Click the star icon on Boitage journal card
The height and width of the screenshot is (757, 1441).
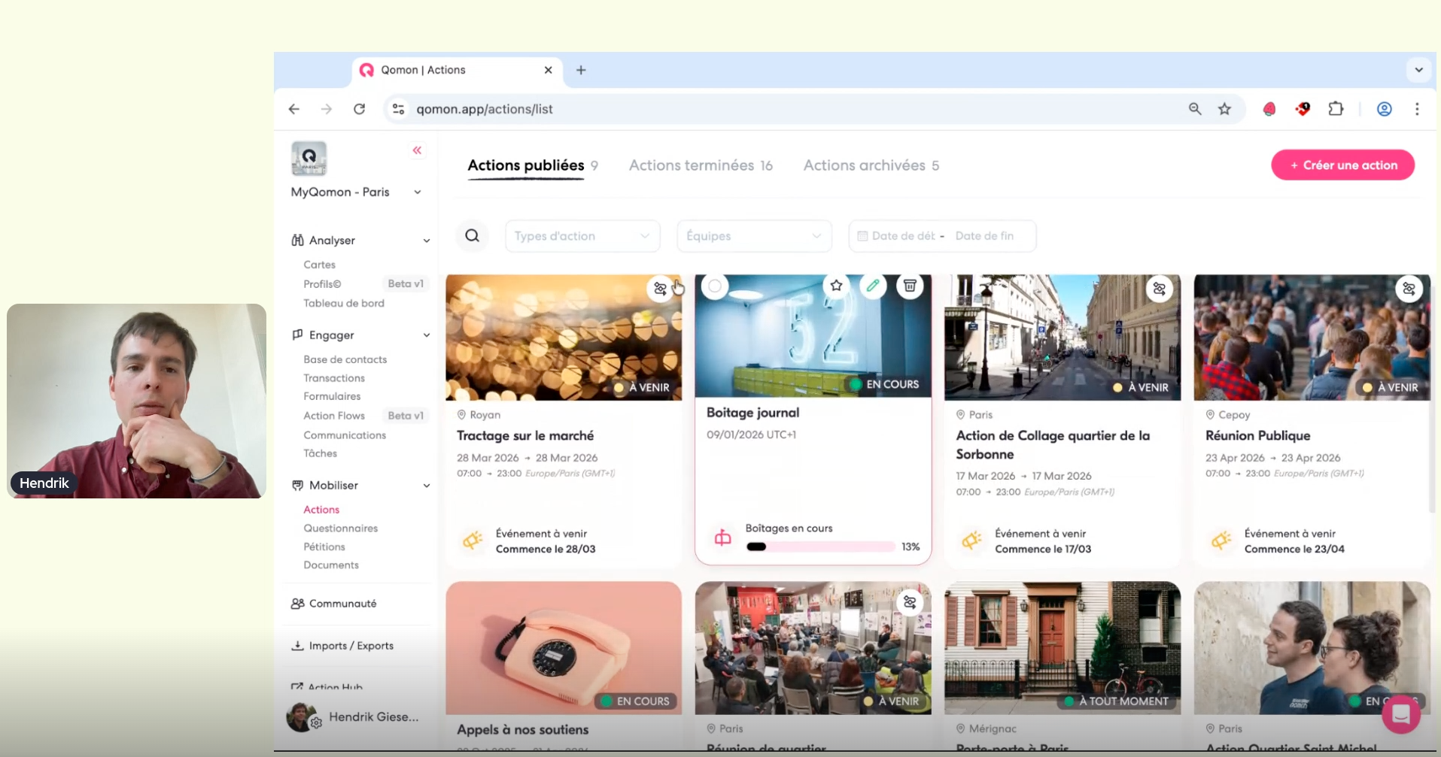(836, 286)
